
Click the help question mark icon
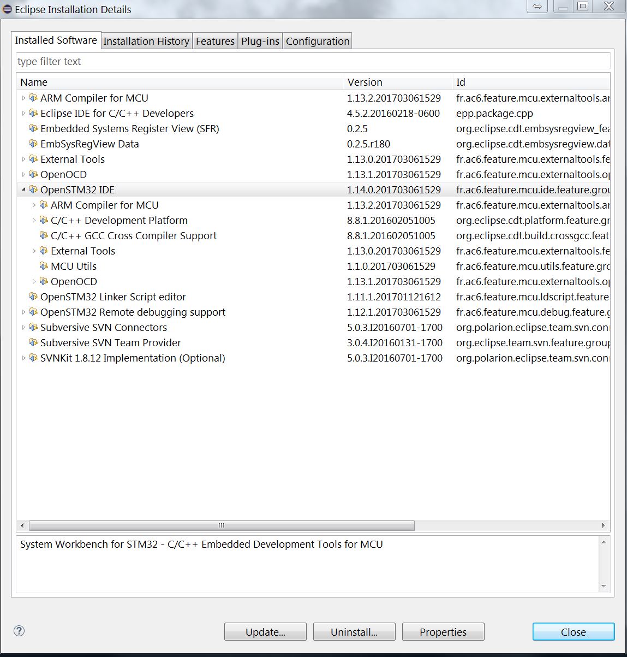19,631
